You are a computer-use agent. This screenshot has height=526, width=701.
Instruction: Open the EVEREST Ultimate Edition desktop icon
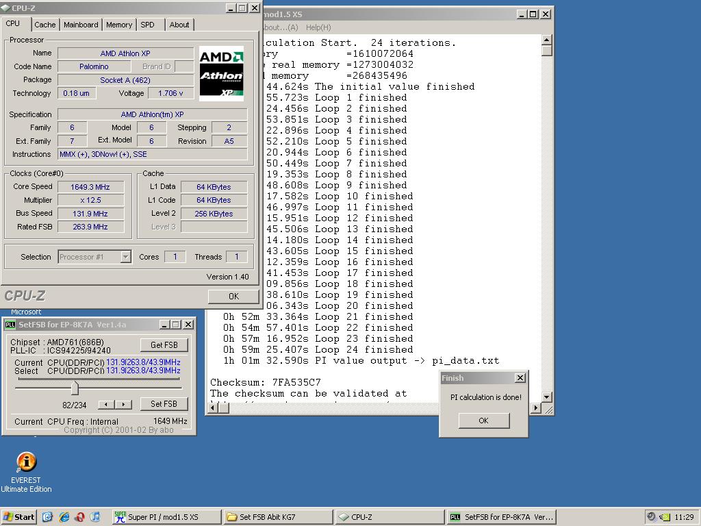coord(26,472)
